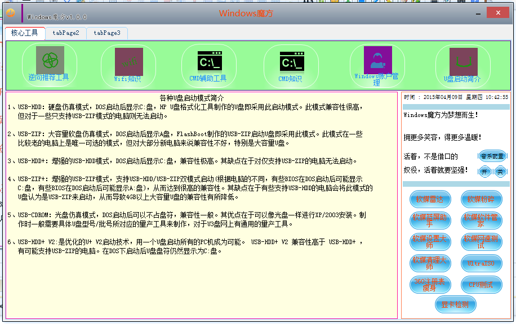Launch 软媒清理大师
516x324 pixels.
coord(430,263)
